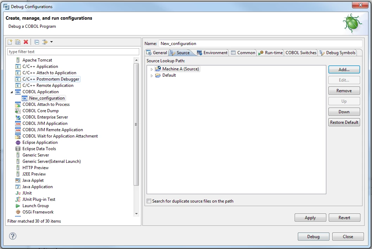Click the COBOL JVM Application icon

coord(18,123)
